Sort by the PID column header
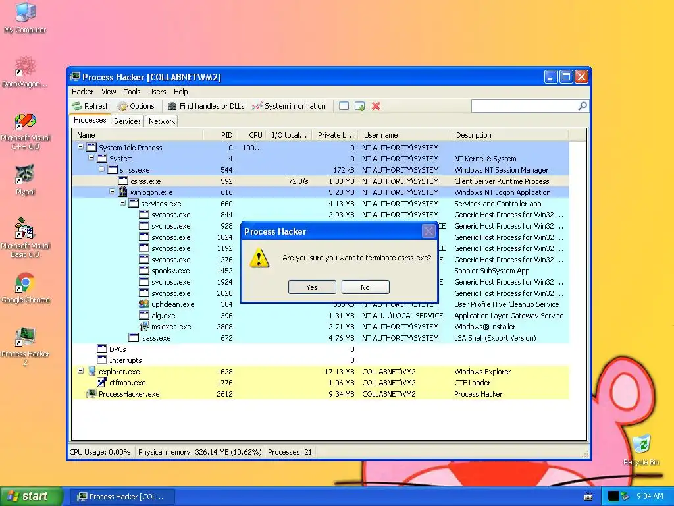The height and width of the screenshot is (506, 674). 220,135
